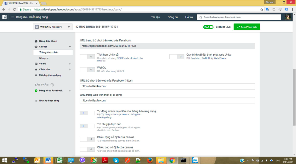Image resolution: width=296 pixels, height=164 pixels.
Task: Toggle Chiều cao cố định của canvas
Action: 87,149
